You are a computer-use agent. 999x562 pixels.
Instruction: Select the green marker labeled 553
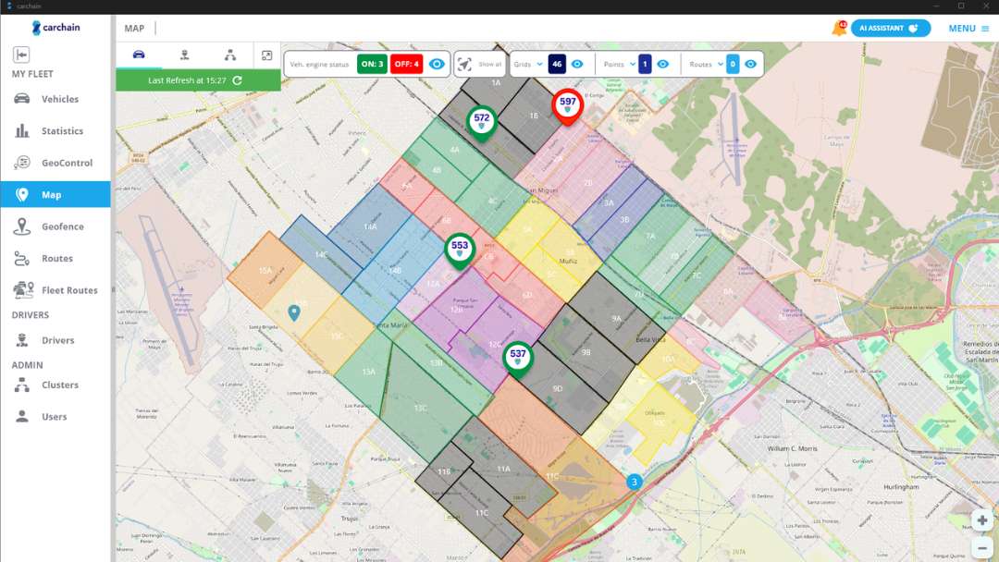(x=460, y=247)
